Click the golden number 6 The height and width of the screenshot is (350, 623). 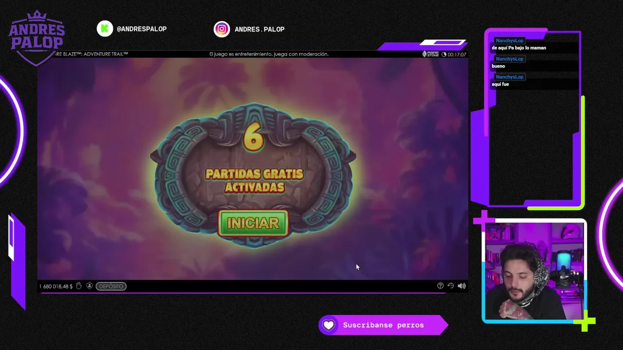point(253,137)
